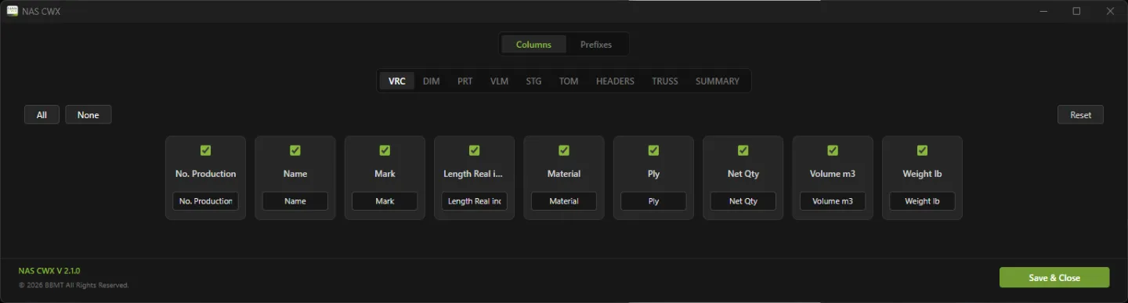Toggle the Weight lb column checkbox
Viewport: 1128px width, 303px height.
coord(922,150)
